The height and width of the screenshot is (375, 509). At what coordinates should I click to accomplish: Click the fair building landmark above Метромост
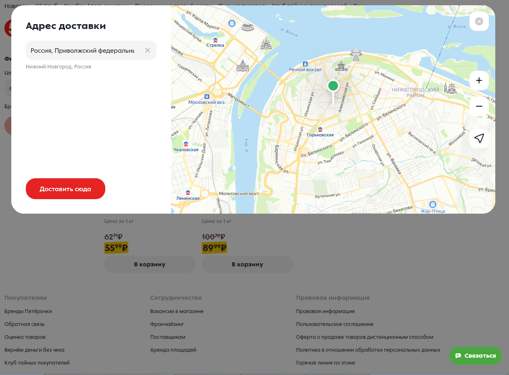tap(243, 66)
